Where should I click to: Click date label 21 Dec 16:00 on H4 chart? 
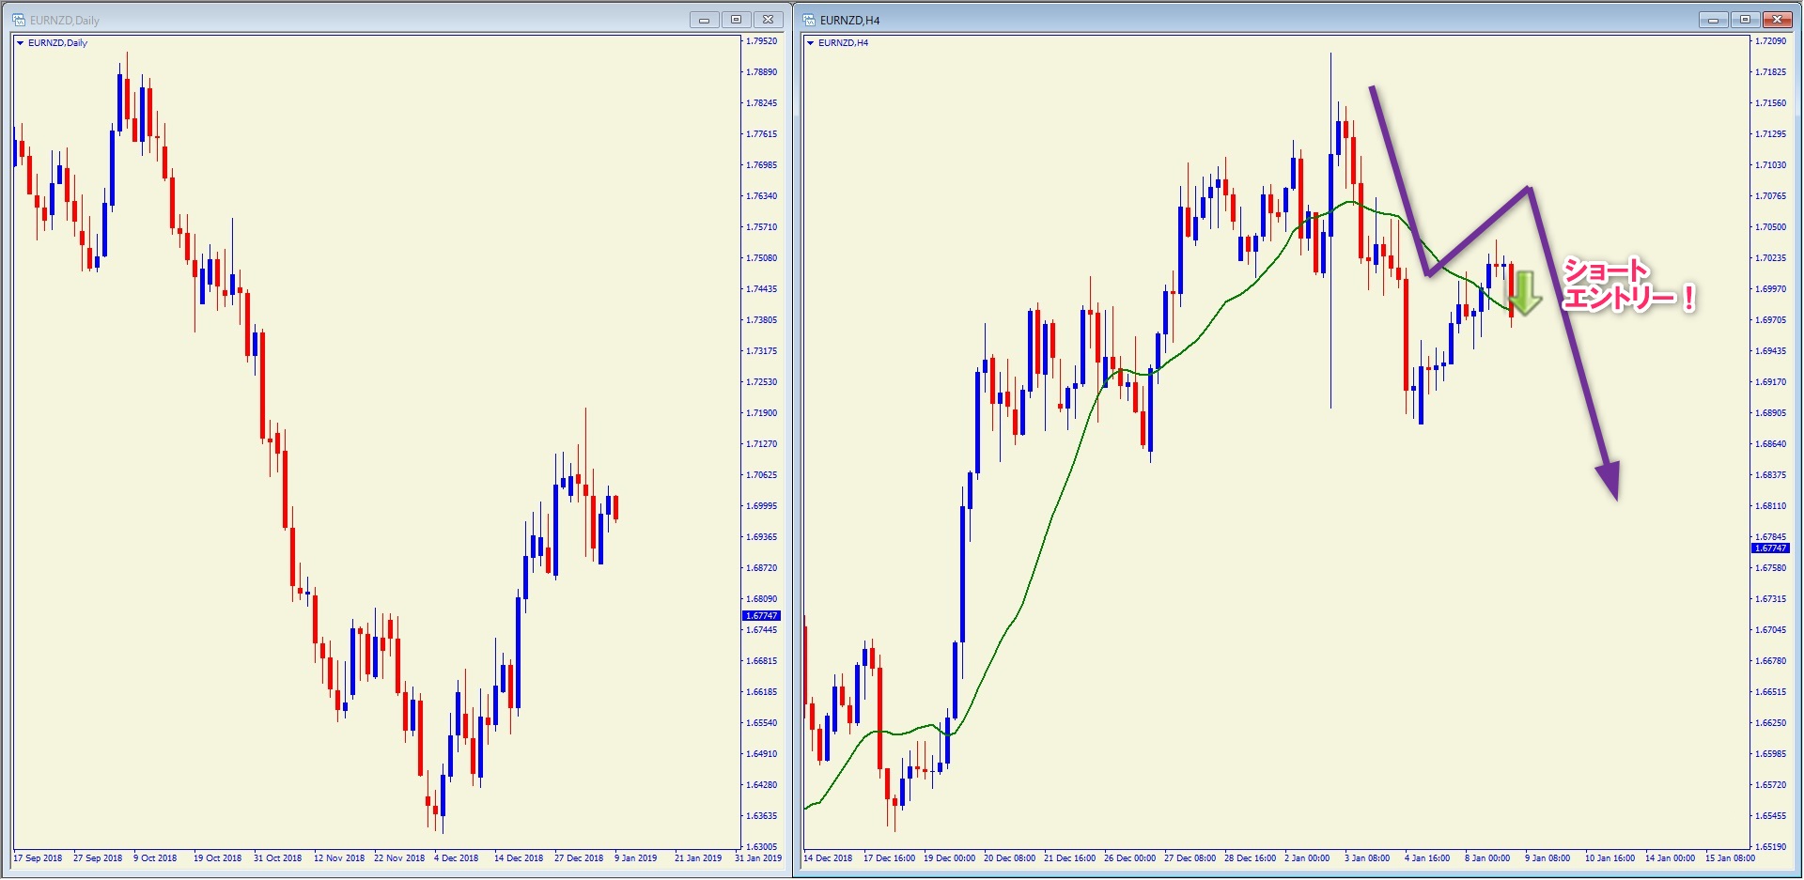click(1070, 858)
